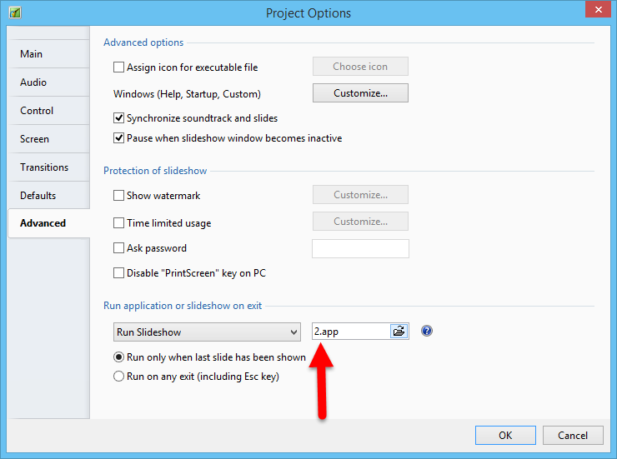Enable Assign icon for executable file
The height and width of the screenshot is (459, 617).
[x=118, y=67]
